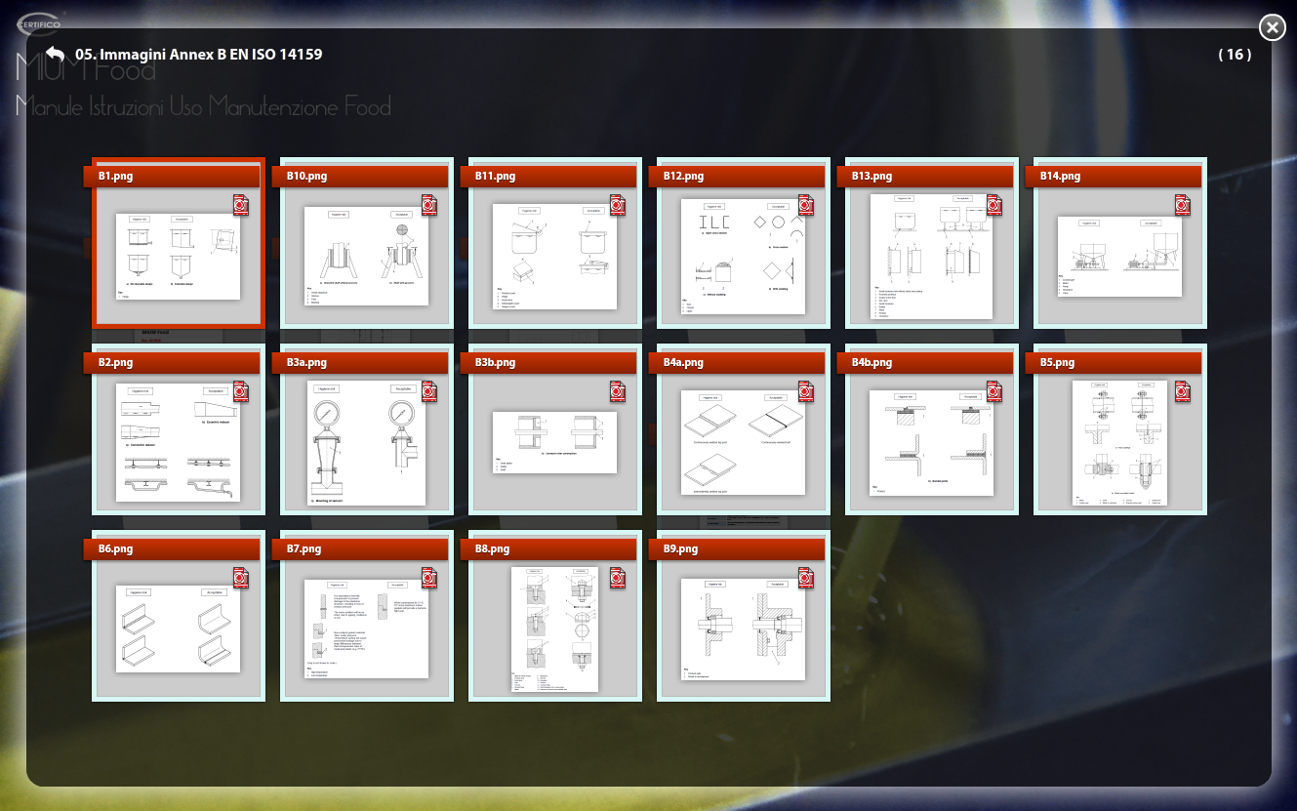Click the back arrow icon
The image size is (1297, 811).
click(55, 55)
